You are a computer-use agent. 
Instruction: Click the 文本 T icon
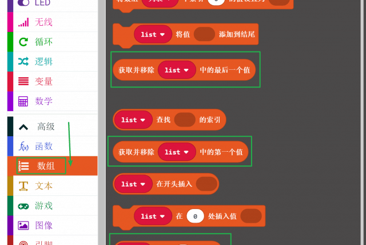pyautogui.click(x=23, y=186)
